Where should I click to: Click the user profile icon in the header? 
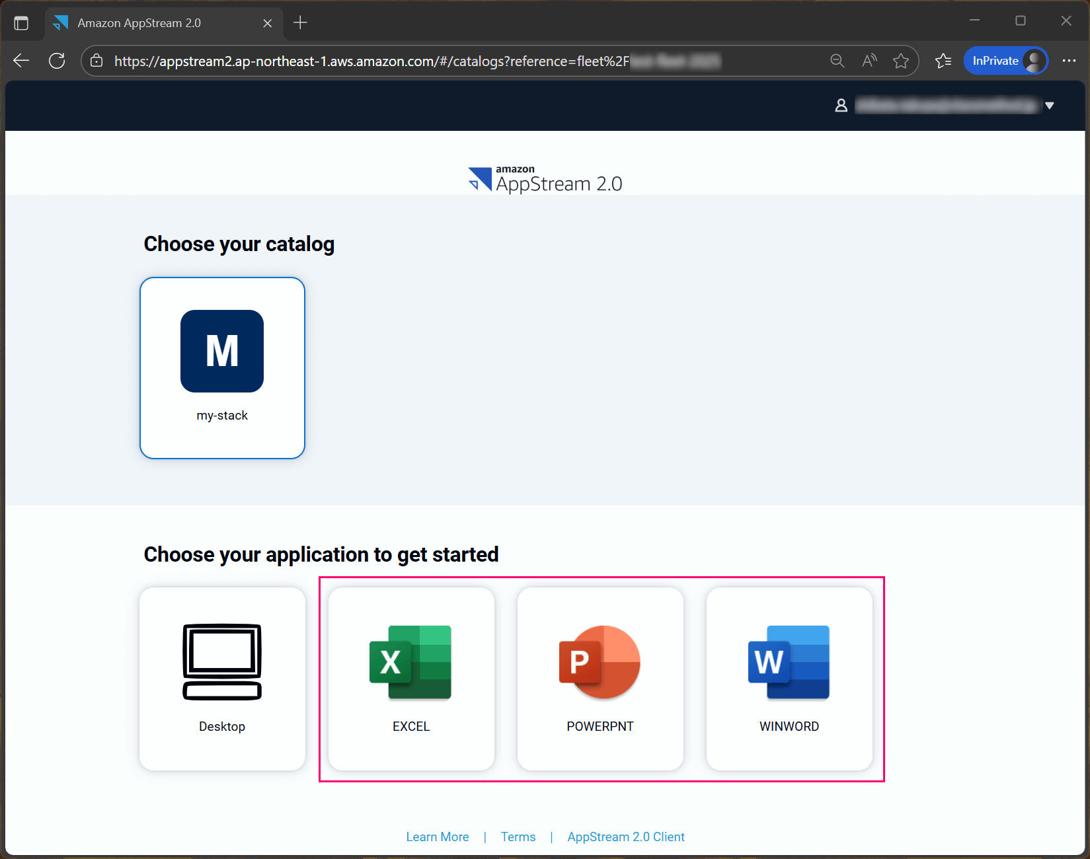(x=841, y=105)
